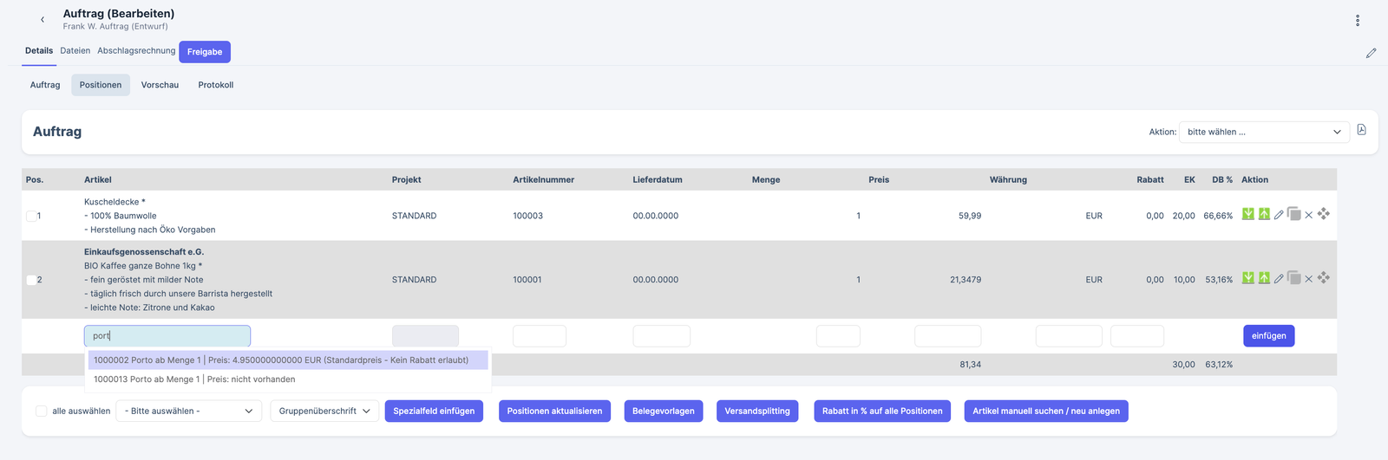Image resolution: width=1388 pixels, height=460 pixels.
Task: Copy the BIO Kaffee position row
Action: coord(1293,278)
